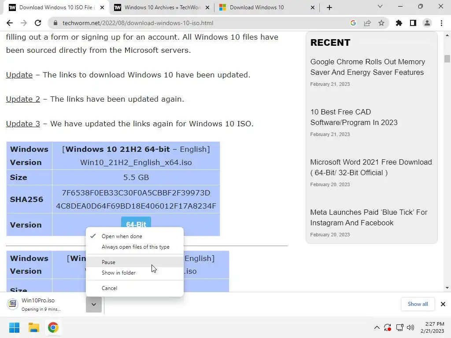Click the Win10Pro.iso download item
Image resolution: width=451 pixels, height=338 pixels.
[44, 305]
